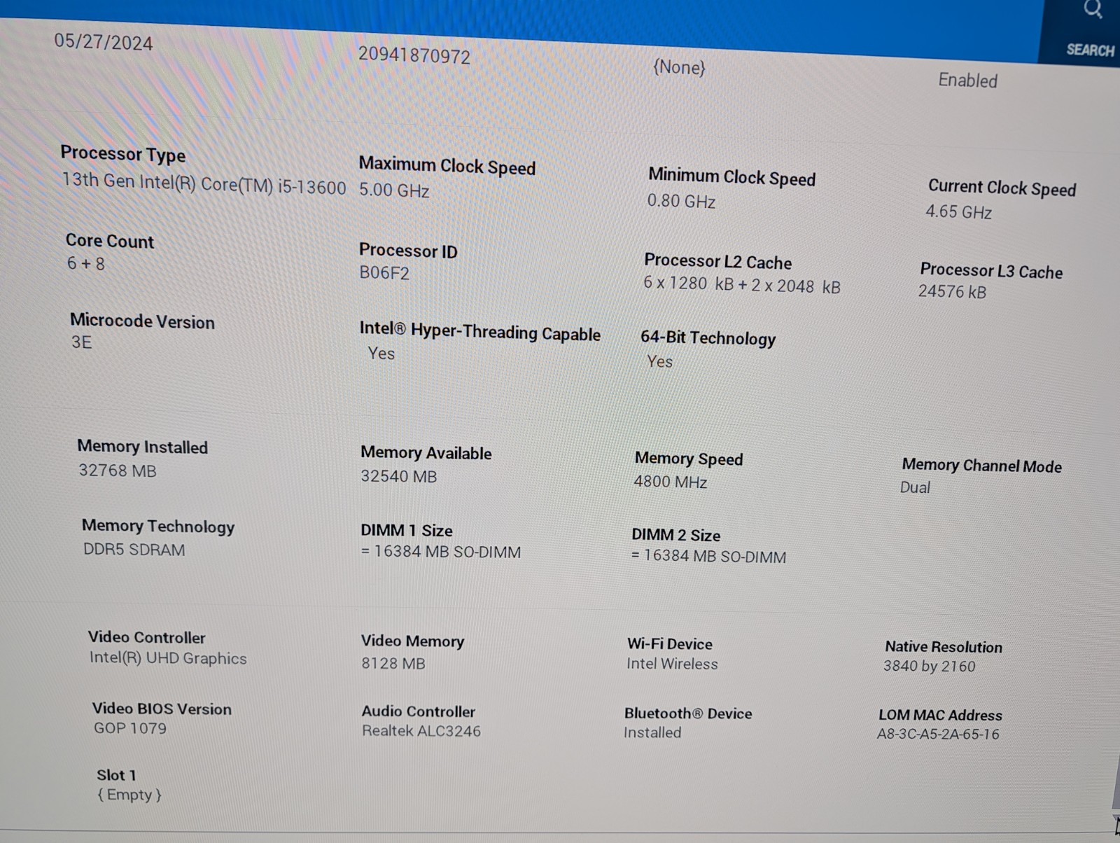The width and height of the screenshot is (1120, 843).
Task: Select the 4.65 GHz value
Action: (958, 211)
